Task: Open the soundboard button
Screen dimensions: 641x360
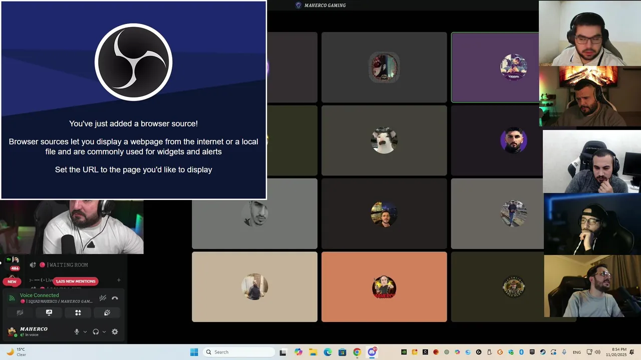Action: coord(107,312)
